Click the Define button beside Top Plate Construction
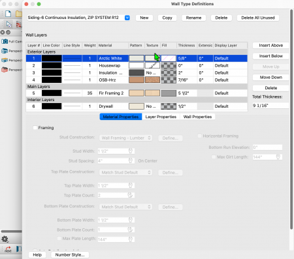 click(x=171, y=173)
